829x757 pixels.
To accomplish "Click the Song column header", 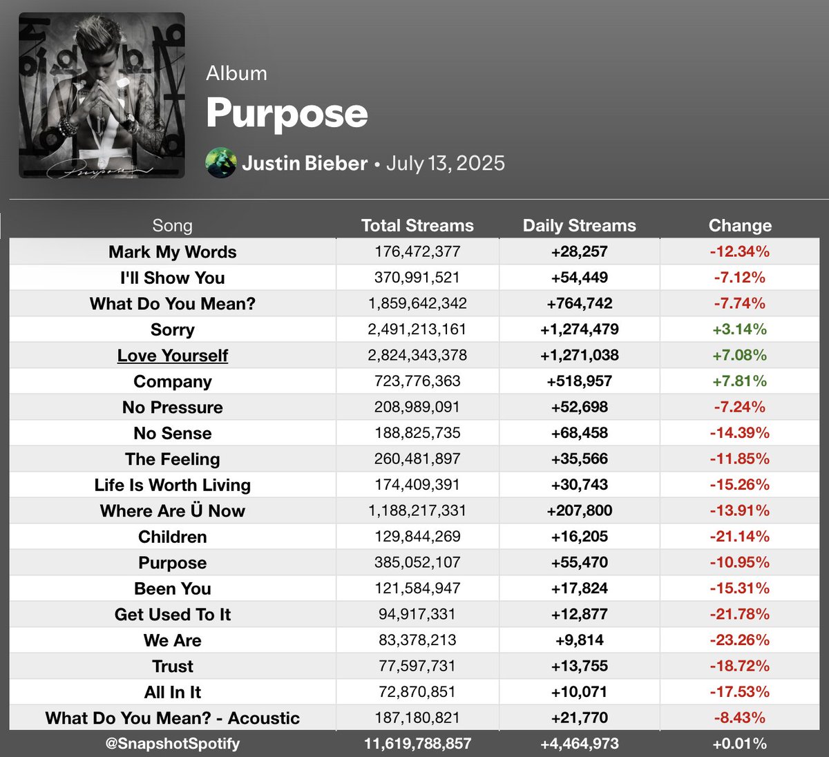I will [173, 226].
